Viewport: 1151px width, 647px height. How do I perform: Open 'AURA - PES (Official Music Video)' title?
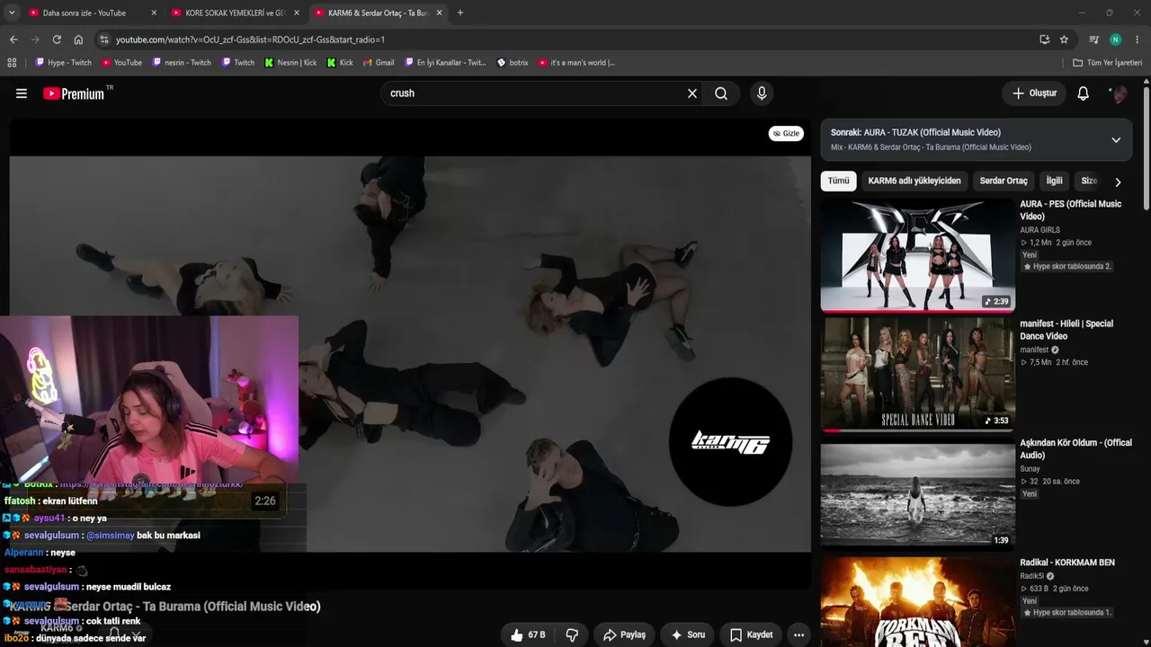pos(1070,210)
